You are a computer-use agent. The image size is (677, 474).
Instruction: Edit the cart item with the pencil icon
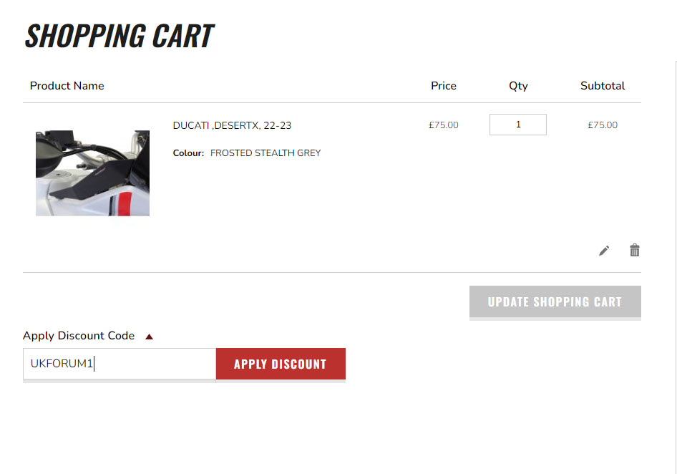pyautogui.click(x=603, y=250)
